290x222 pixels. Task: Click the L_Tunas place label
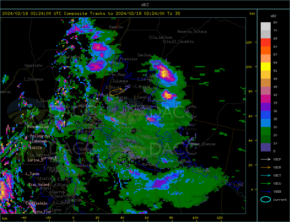coord(33,174)
